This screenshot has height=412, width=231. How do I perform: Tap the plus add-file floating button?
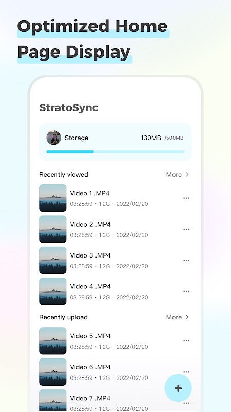pos(178,388)
